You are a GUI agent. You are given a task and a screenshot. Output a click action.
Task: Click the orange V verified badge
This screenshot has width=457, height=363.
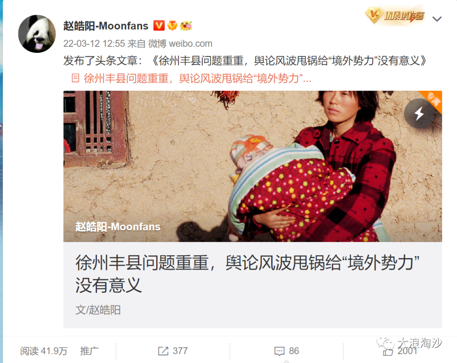159,26
